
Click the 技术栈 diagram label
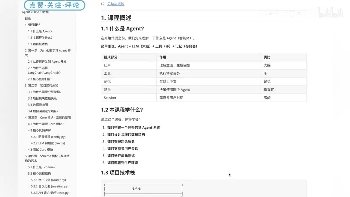pos(136,189)
